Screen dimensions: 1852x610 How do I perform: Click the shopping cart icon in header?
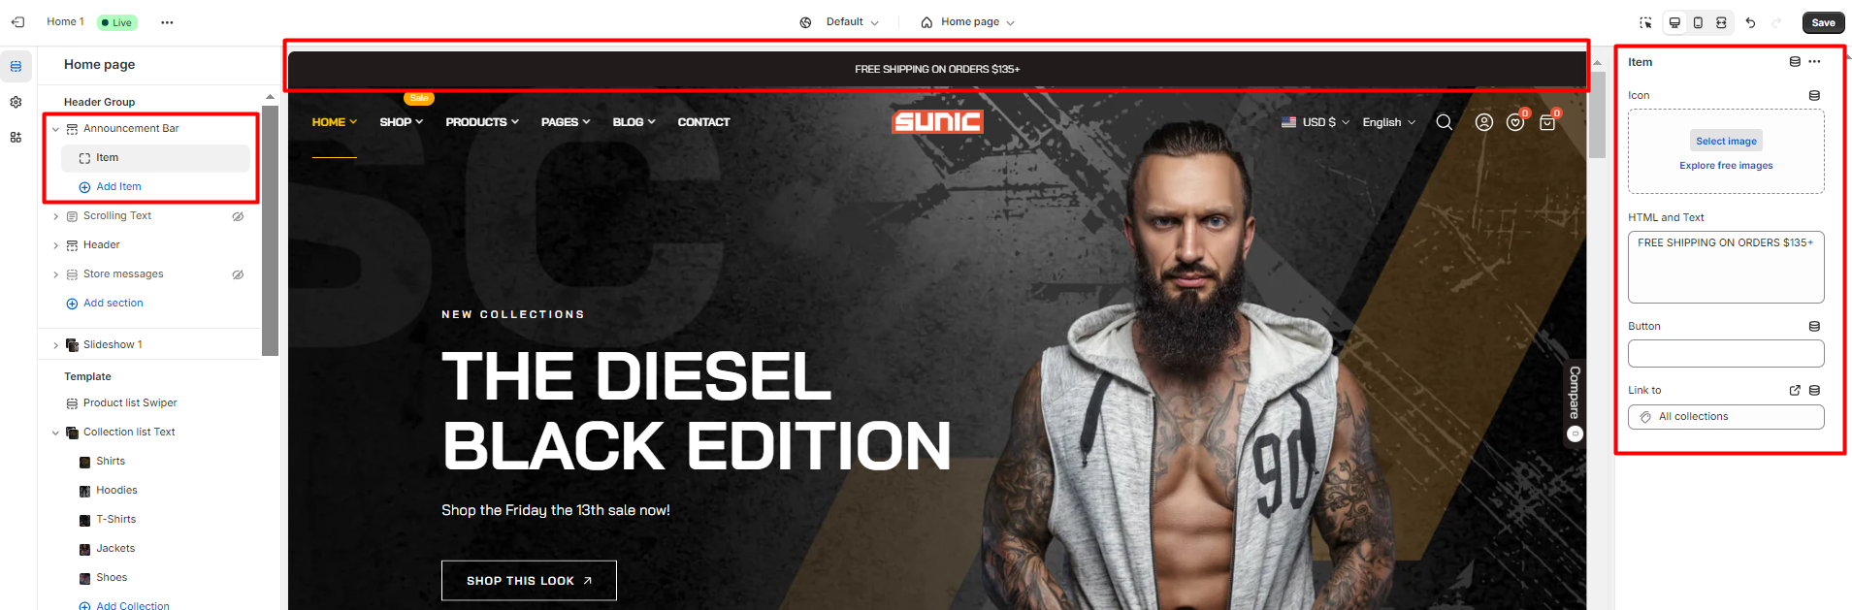1547,122
